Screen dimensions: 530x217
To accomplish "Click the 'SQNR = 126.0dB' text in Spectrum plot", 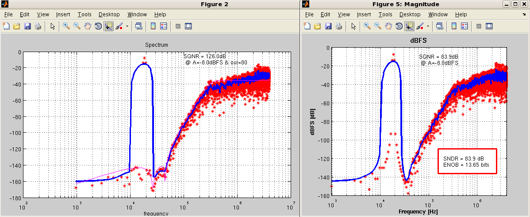I will point(205,56).
